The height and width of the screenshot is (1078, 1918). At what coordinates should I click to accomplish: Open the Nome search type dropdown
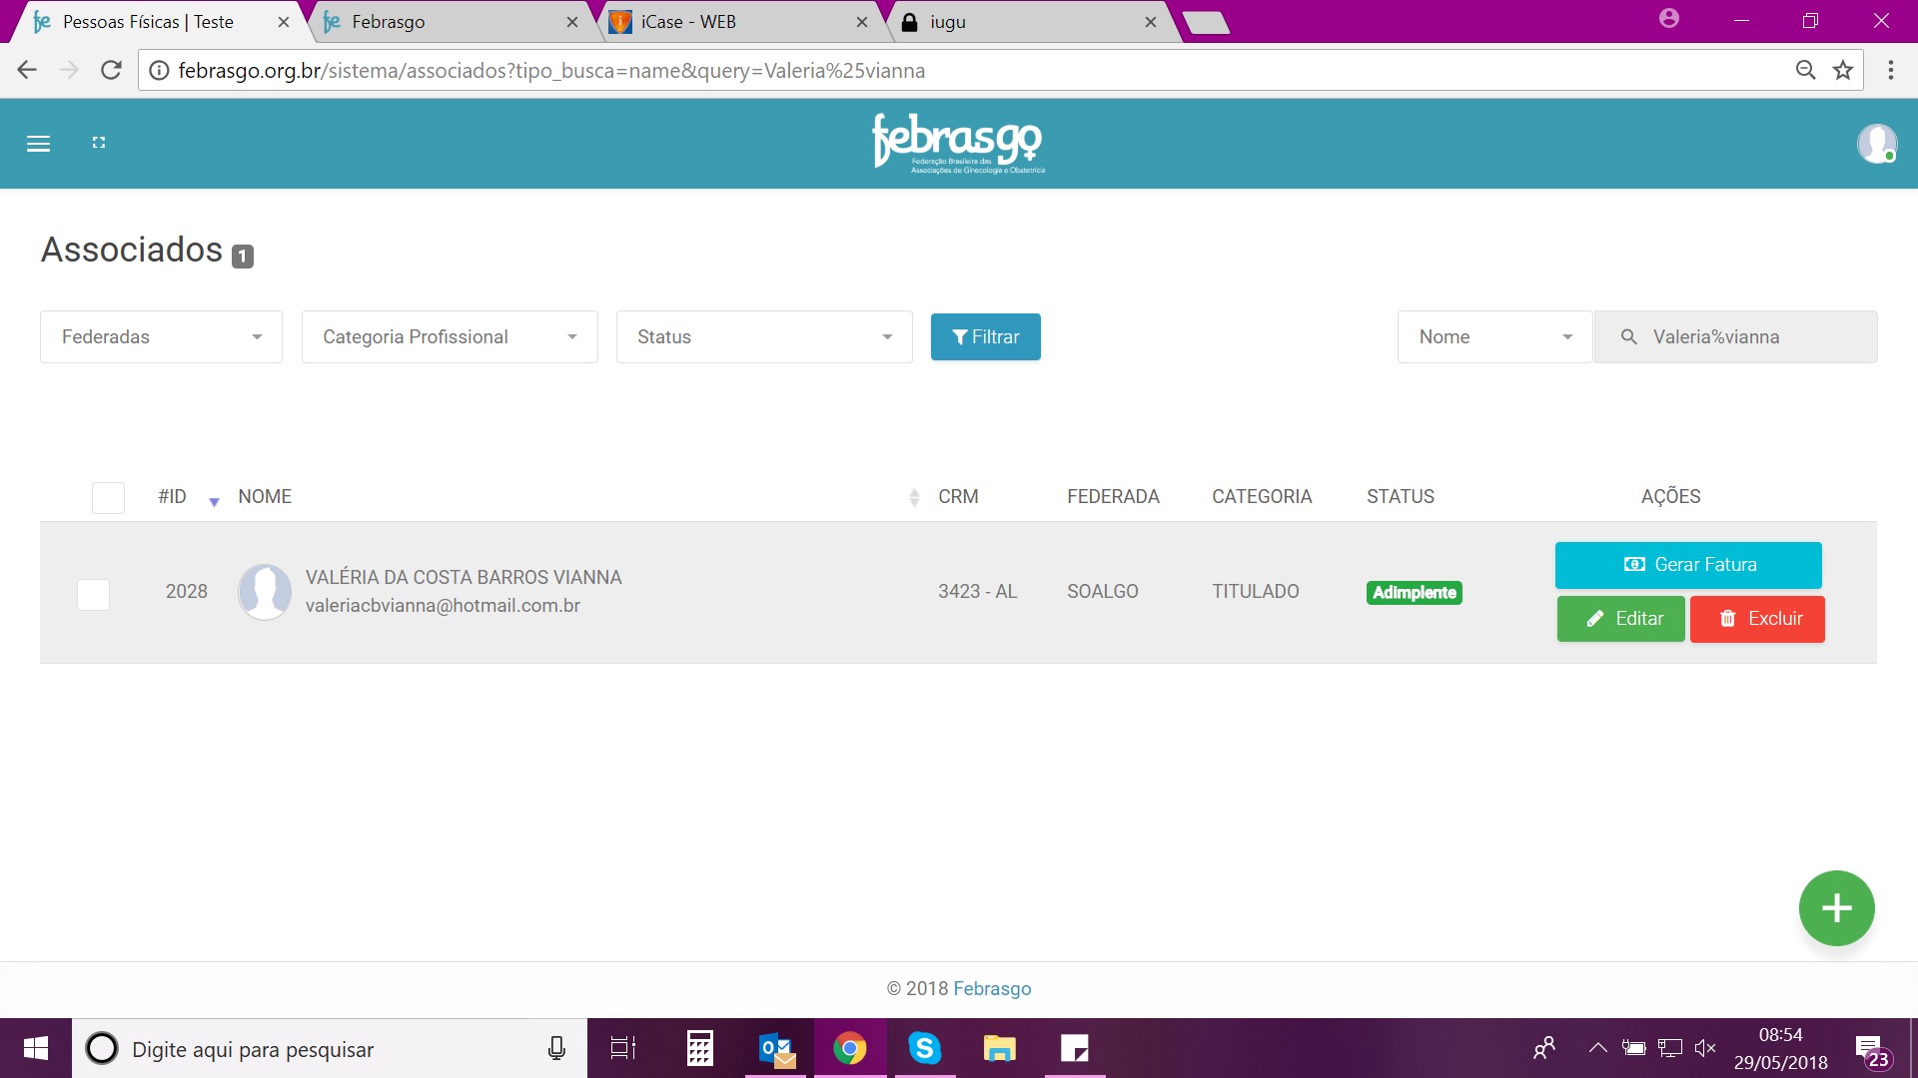coord(1493,337)
